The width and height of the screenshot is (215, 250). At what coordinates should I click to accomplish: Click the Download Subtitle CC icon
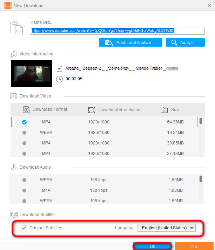[14, 215]
